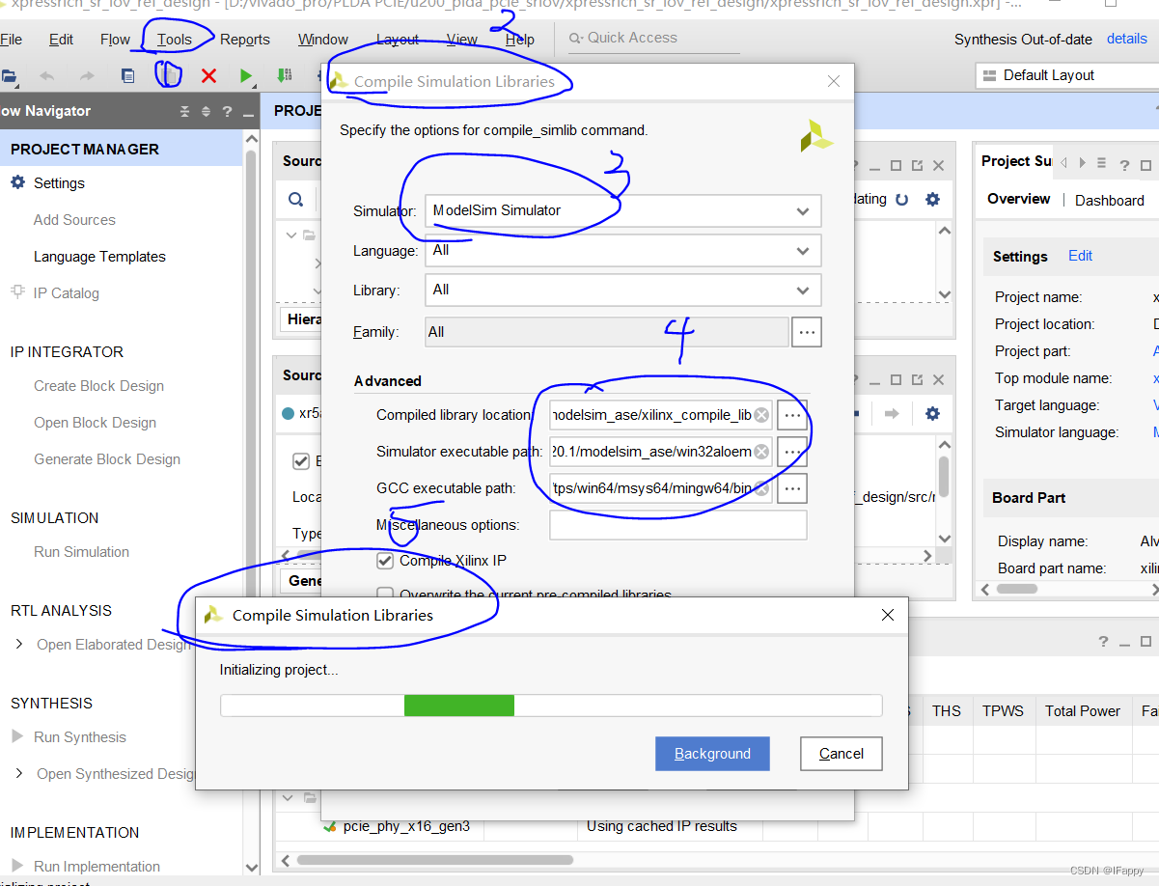Select Overview tab in Project Summary

point(1019,199)
